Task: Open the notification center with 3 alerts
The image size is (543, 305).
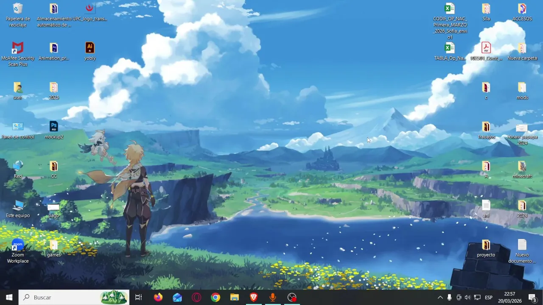Action: pyautogui.click(x=532, y=297)
